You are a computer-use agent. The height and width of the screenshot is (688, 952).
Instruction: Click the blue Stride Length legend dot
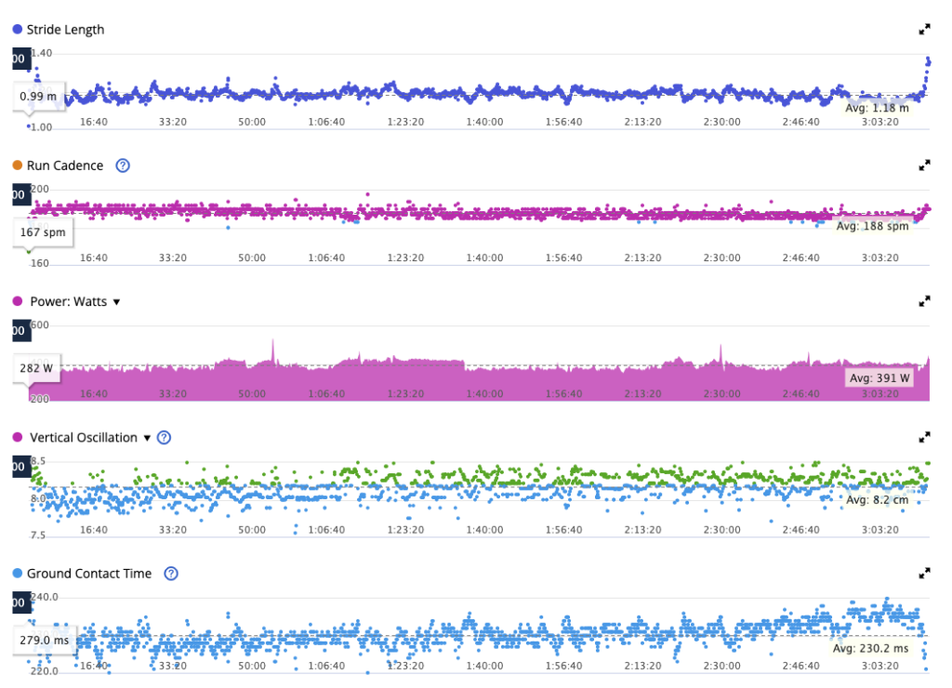coord(18,29)
